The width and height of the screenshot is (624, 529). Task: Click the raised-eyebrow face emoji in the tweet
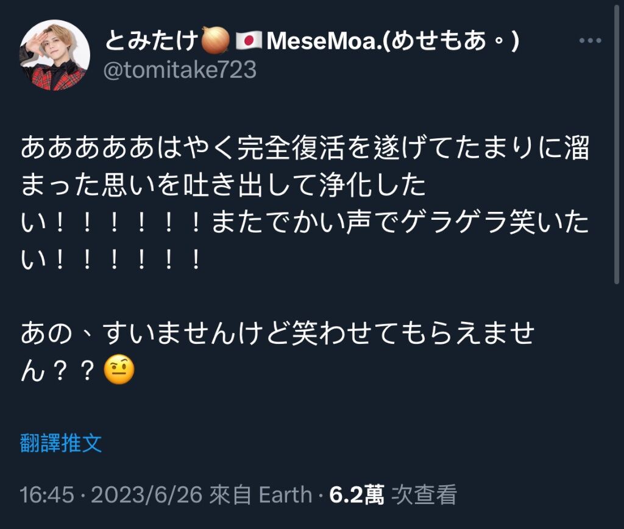click(119, 370)
